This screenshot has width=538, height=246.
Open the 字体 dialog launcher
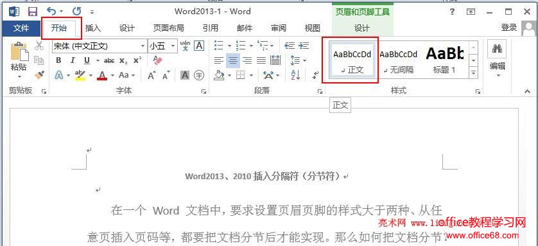(204, 91)
